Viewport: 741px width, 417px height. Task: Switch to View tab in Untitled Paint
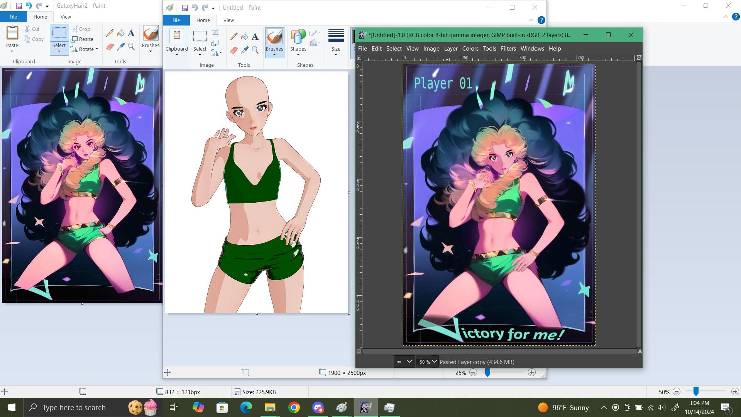pyautogui.click(x=228, y=20)
